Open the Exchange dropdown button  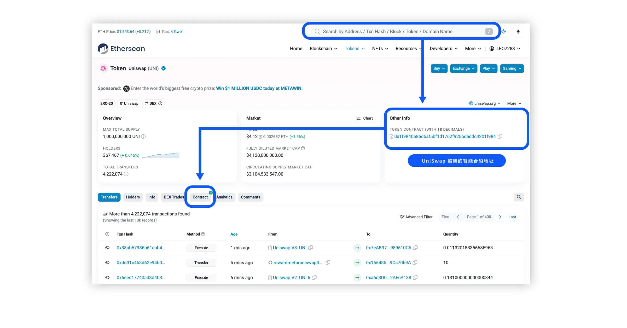coord(464,68)
